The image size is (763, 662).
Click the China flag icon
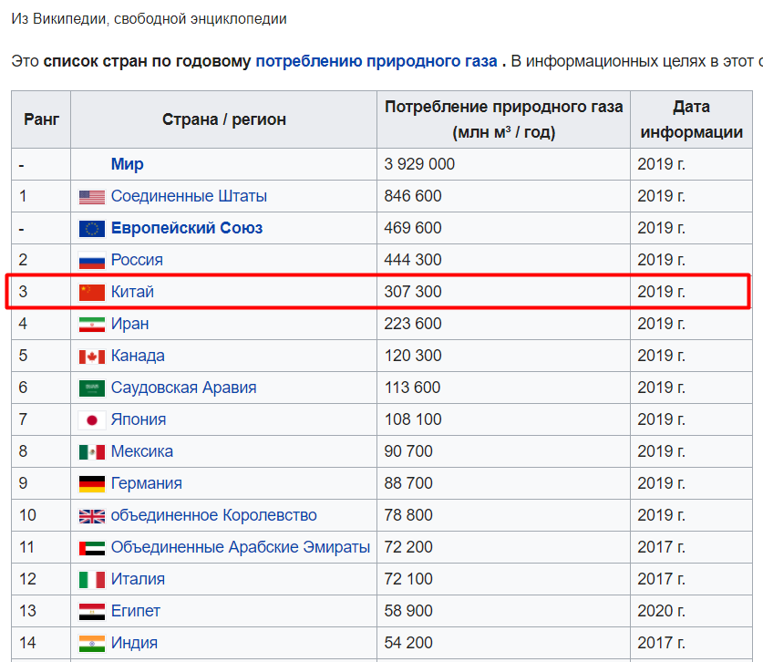point(92,293)
